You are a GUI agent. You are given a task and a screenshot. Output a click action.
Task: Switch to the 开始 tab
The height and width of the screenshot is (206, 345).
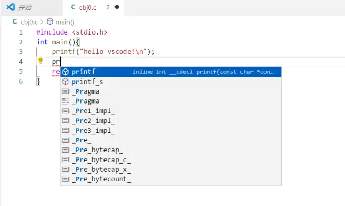click(x=32, y=8)
